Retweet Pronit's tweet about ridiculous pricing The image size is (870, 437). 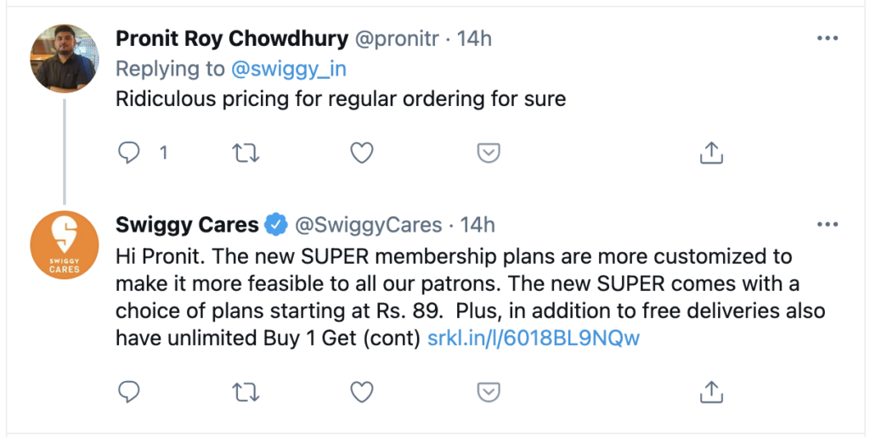point(245,153)
